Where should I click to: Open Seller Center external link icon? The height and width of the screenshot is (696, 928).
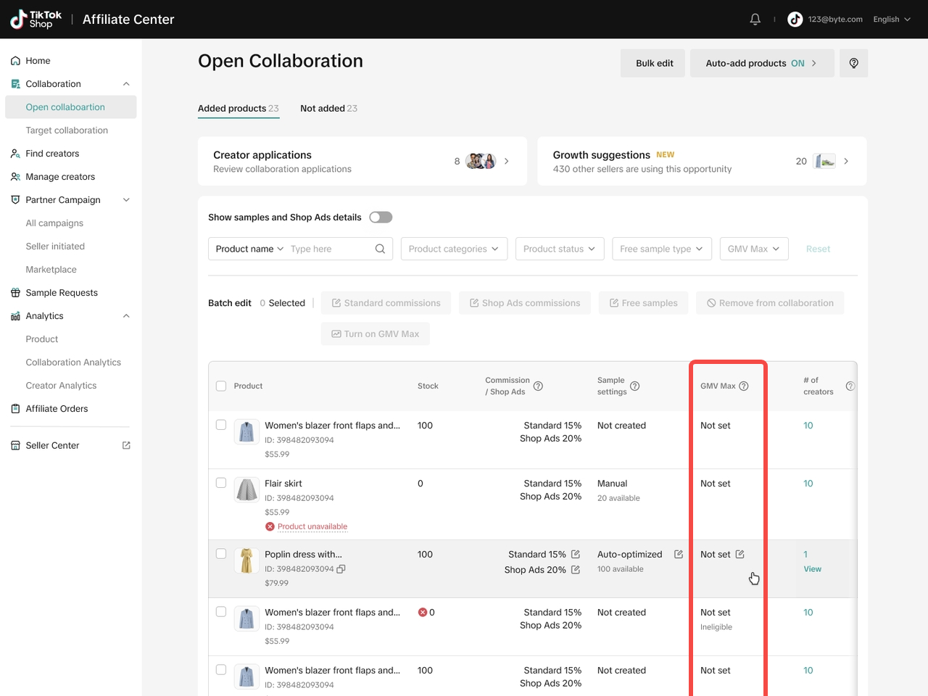pos(126,445)
